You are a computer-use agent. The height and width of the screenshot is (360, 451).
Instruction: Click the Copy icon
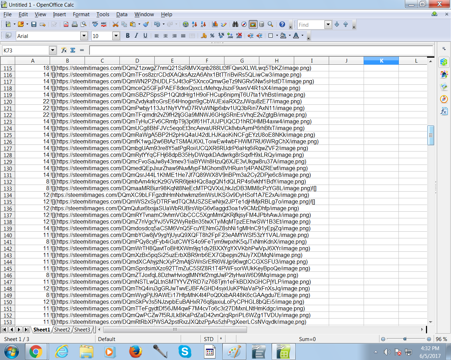[124, 24]
